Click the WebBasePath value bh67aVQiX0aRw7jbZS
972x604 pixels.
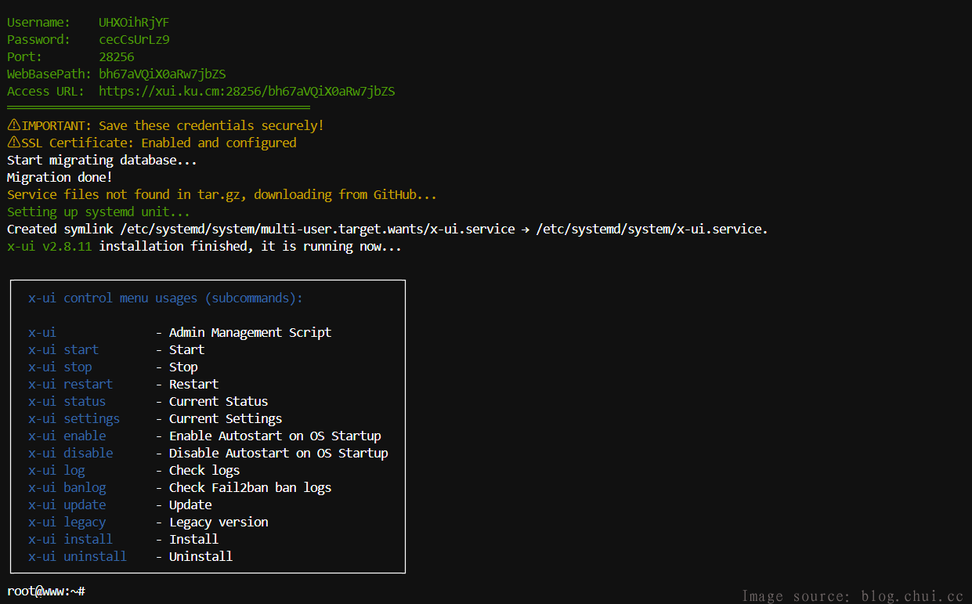click(161, 74)
